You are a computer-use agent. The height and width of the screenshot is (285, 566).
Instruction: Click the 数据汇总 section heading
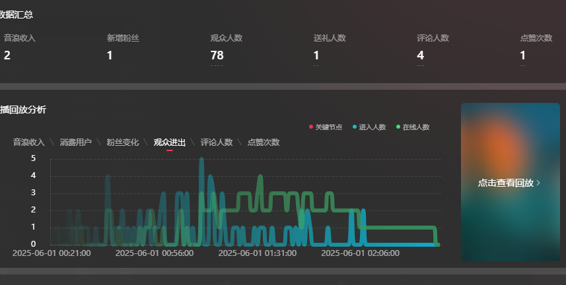(x=17, y=15)
